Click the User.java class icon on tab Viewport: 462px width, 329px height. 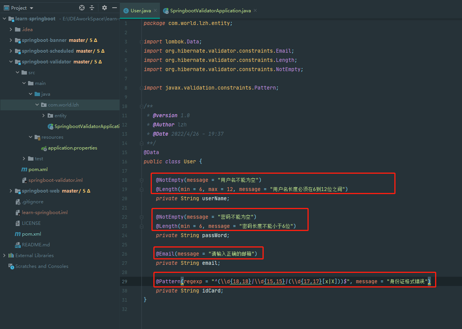[x=126, y=11]
